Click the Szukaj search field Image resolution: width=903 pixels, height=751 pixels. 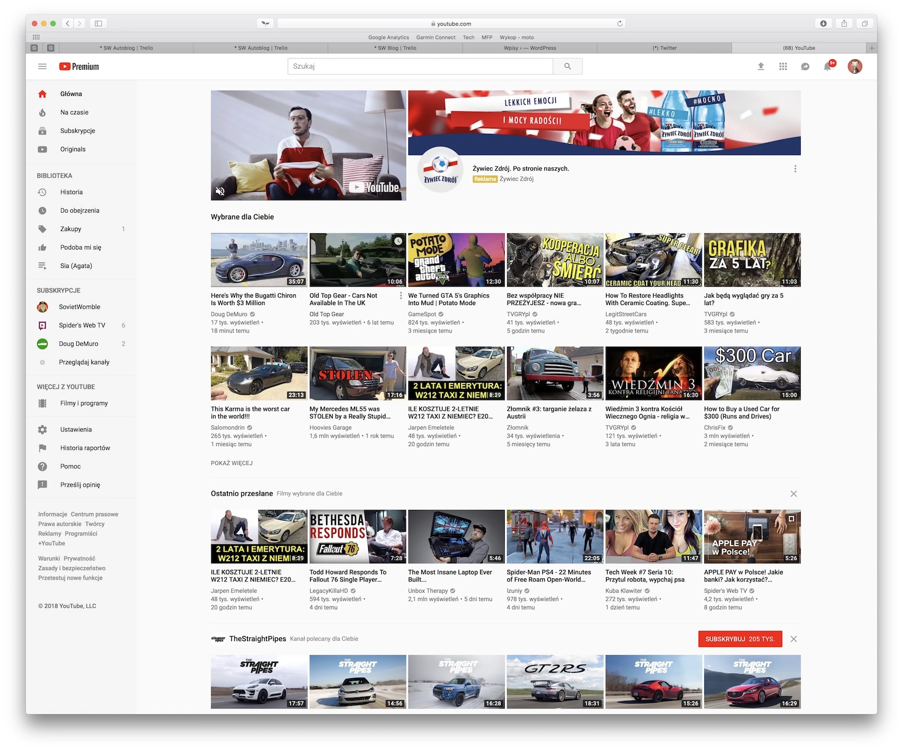pyautogui.click(x=420, y=66)
